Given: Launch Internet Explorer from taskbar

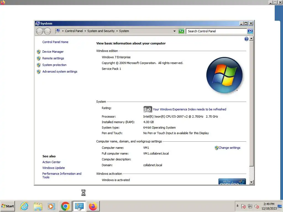Looking at the screenshot, I should [24, 206].
